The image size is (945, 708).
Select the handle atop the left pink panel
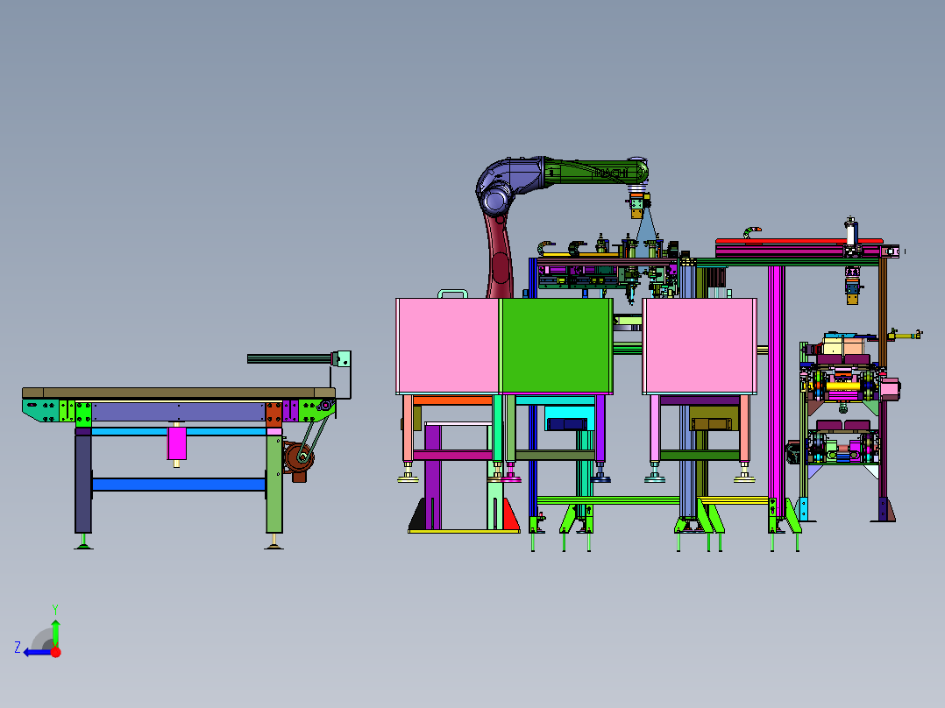pyautogui.click(x=452, y=294)
